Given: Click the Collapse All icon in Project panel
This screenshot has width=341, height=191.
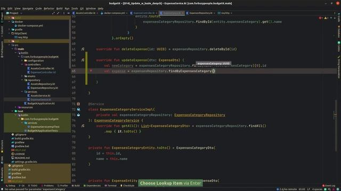Looking at the screenshot, I should [x=58, y=13].
